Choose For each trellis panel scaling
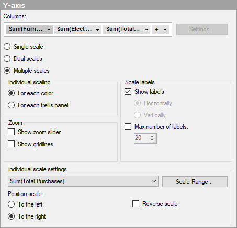Viewport: 237px width, 228px height. 12,105
